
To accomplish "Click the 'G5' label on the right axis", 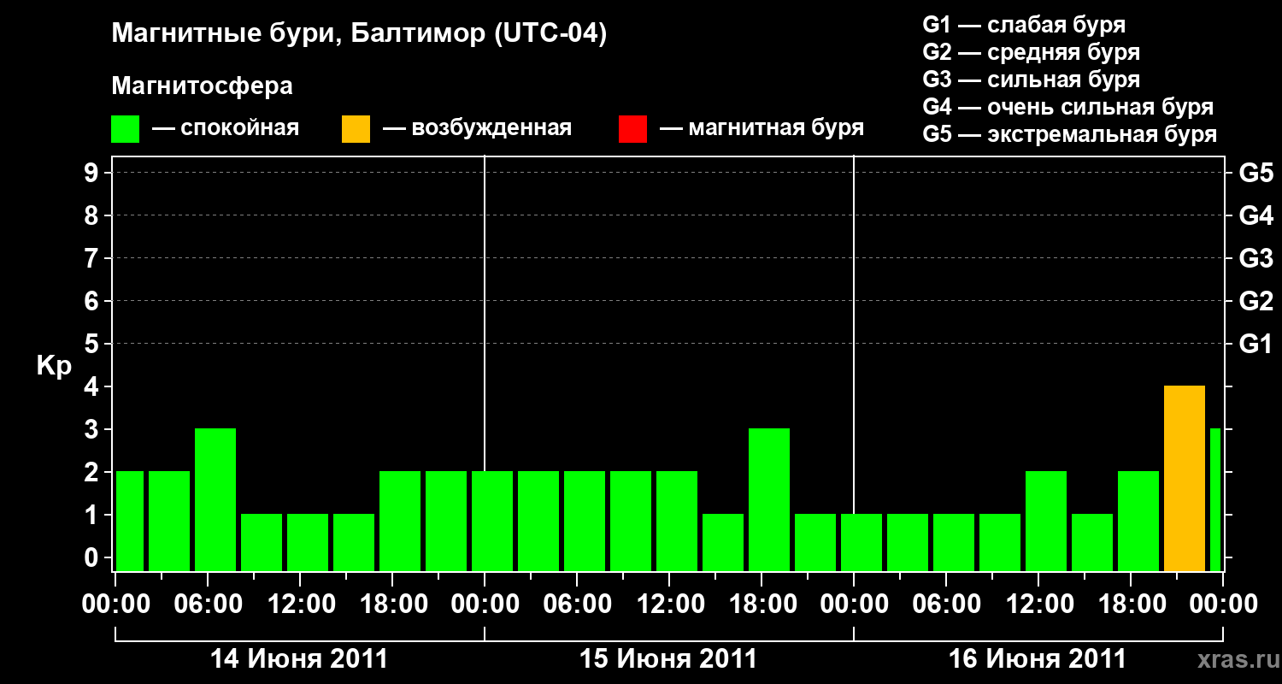I will [1256, 174].
